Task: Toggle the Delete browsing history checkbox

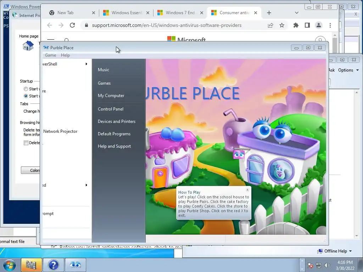Action: pos(26,143)
